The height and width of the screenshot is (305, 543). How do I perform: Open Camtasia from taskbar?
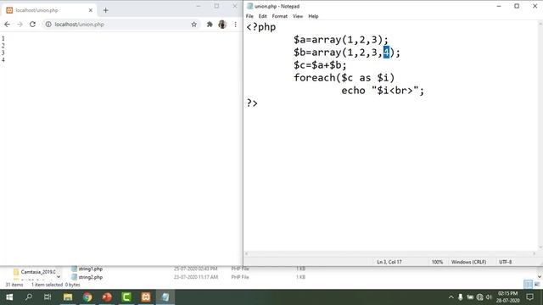tap(126, 297)
